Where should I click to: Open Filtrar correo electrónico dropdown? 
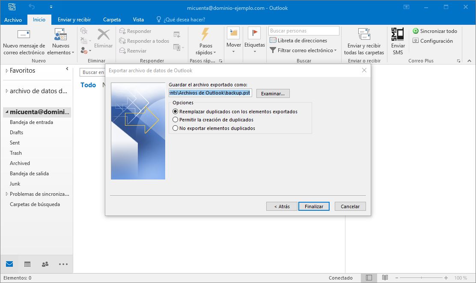[x=303, y=50]
